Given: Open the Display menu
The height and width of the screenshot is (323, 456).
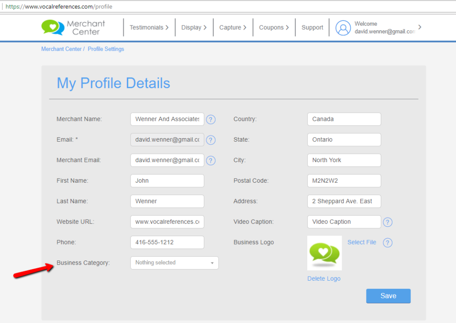Looking at the screenshot, I should (194, 28).
